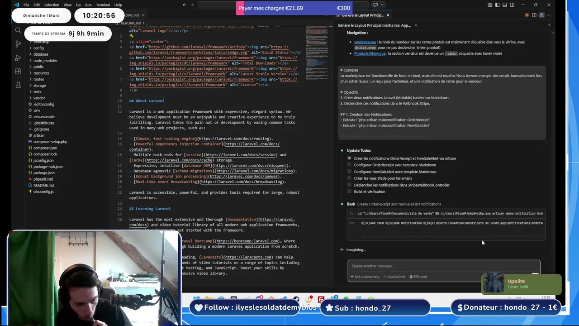This screenshot has height=326, width=579.
Task: Open the Terminal menu
Action: coord(103,5)
